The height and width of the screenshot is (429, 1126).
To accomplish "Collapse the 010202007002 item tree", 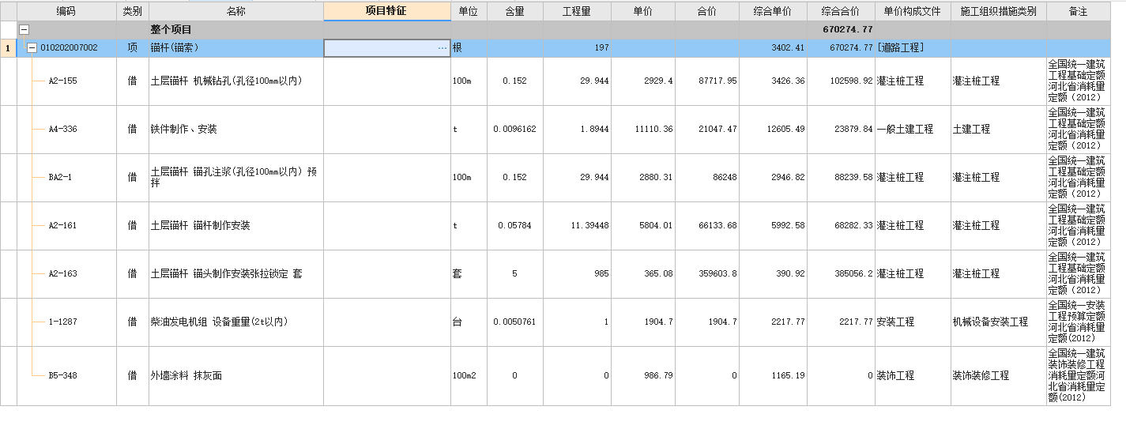I will click(x=32, y=47).
